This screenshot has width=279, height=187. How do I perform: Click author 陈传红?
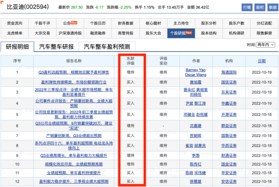[x=195, y=164]
